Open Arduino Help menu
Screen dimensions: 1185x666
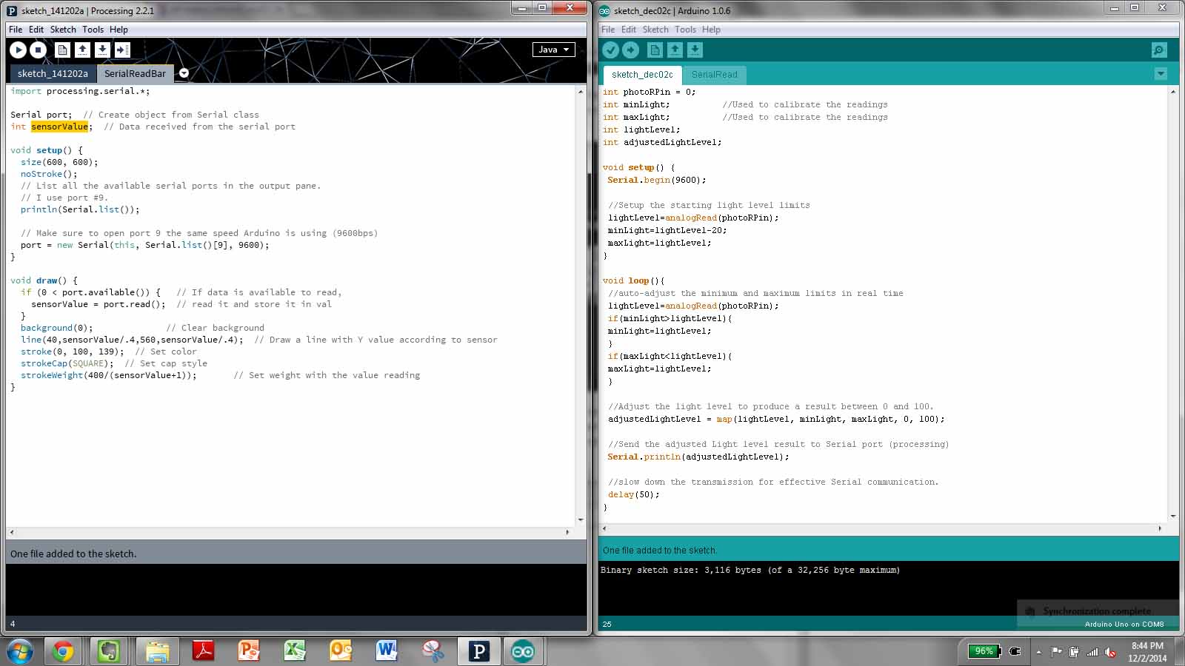click(711, 30)
